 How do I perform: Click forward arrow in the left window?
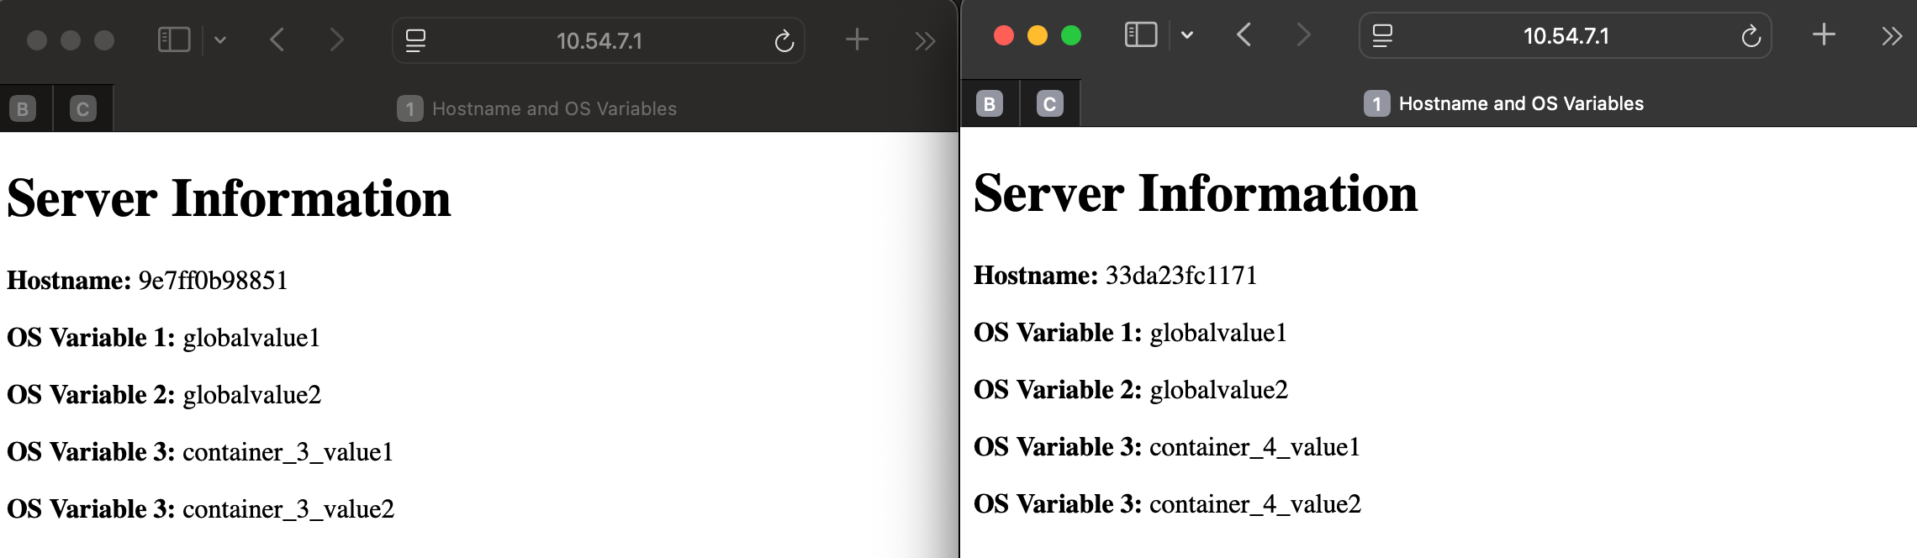[x=336, y=39]
